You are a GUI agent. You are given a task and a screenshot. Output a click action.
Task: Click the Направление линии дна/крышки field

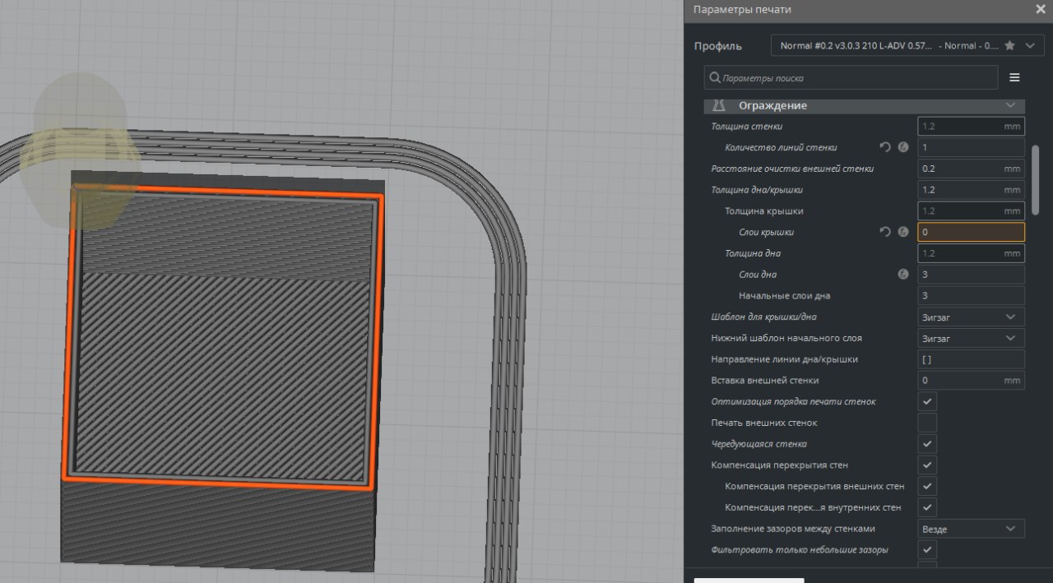pos(971,359)
